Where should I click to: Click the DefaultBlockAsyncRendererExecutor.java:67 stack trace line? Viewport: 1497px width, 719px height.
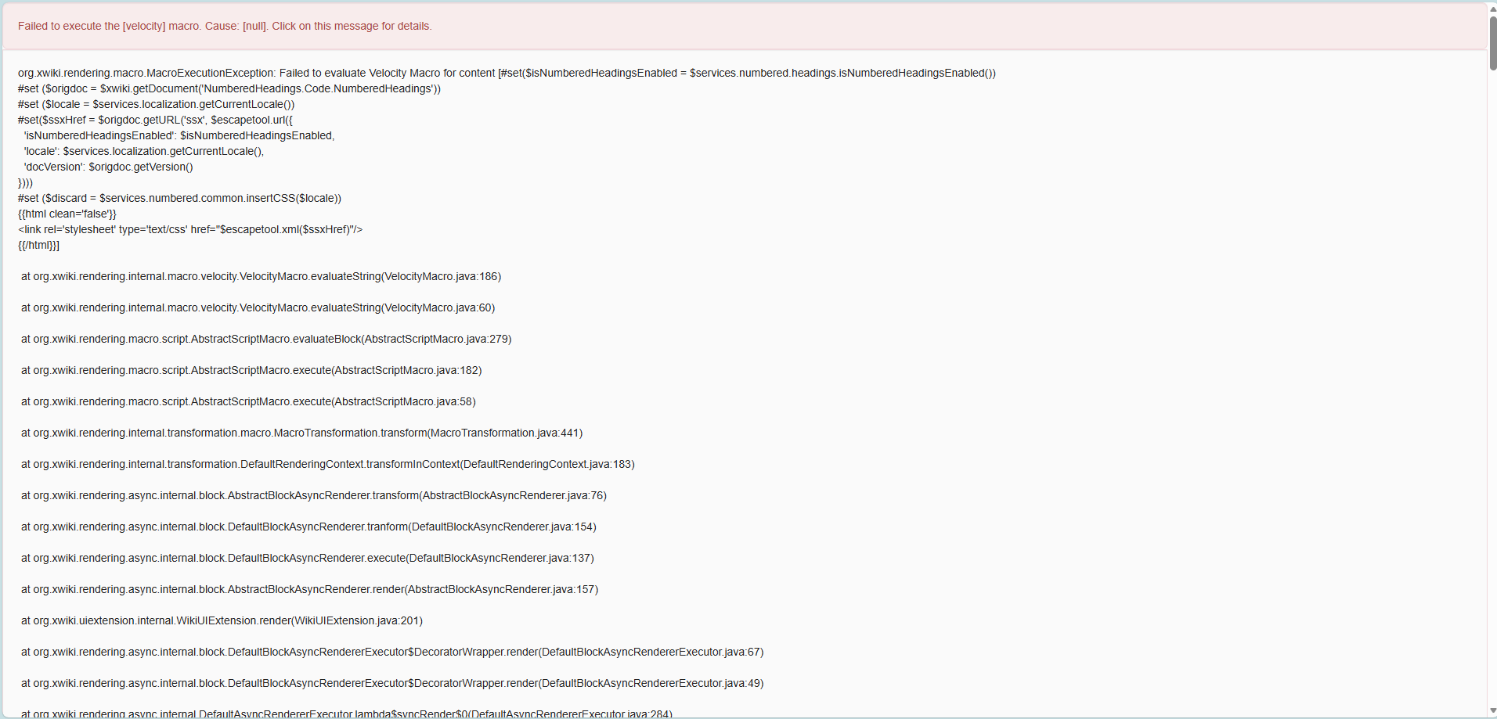[x=391, y=652]
